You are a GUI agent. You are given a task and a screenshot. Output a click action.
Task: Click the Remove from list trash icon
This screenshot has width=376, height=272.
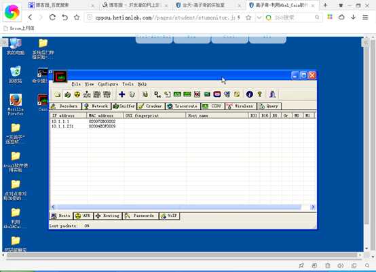tap(132, 94)
